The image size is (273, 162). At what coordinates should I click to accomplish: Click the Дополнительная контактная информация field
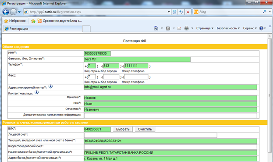point(170,116)
